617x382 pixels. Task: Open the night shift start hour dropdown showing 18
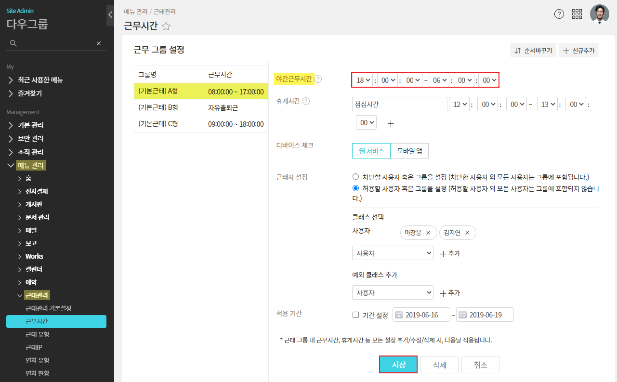[363, 80]
